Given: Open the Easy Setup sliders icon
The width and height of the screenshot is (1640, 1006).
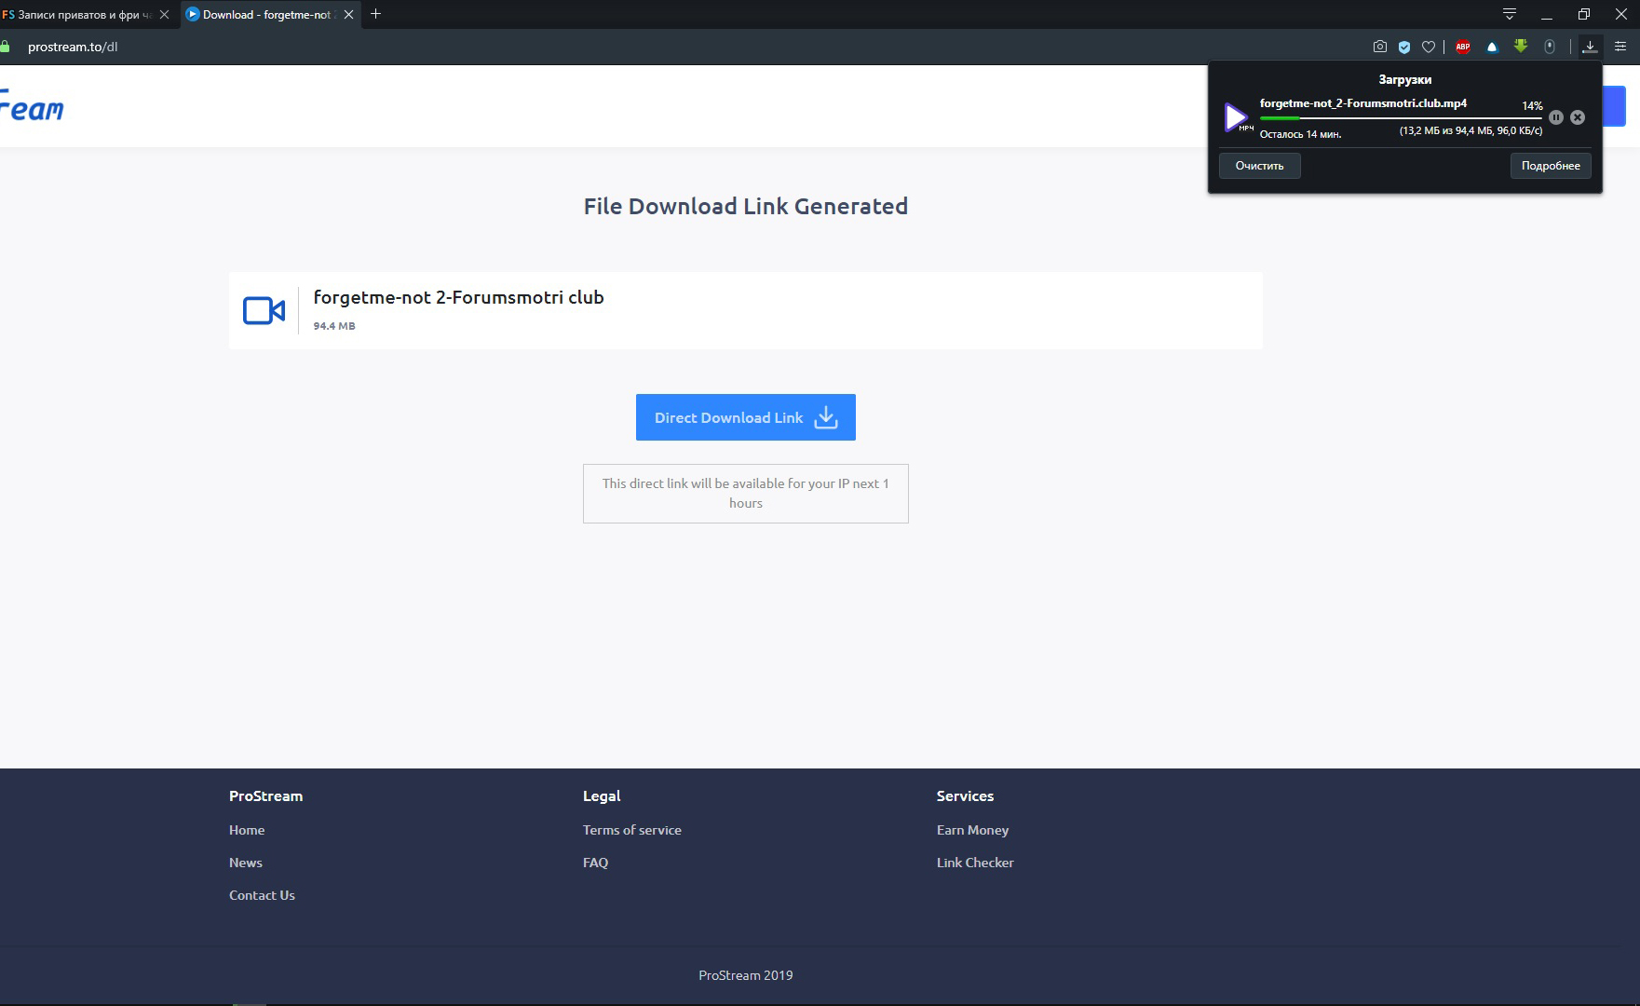Looking at the screenshot, I should (1620, 47).
